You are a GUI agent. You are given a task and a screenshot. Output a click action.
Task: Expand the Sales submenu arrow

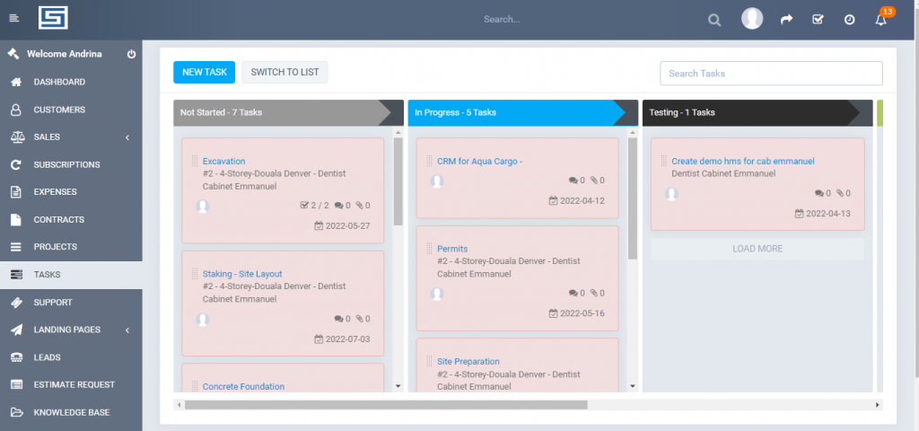click(127, 137)
